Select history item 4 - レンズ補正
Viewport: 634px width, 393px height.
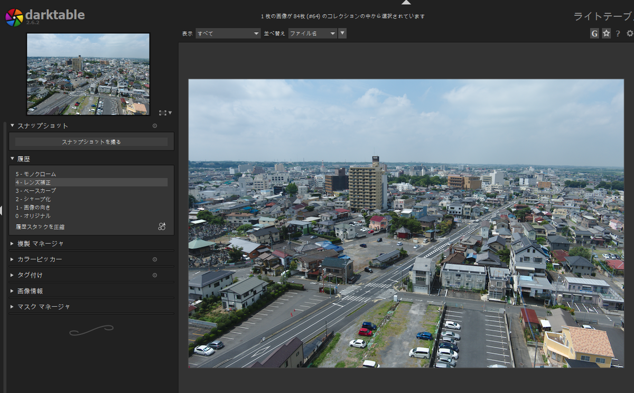click(91, 182)
